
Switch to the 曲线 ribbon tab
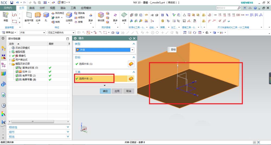click(x=32, y=8)
